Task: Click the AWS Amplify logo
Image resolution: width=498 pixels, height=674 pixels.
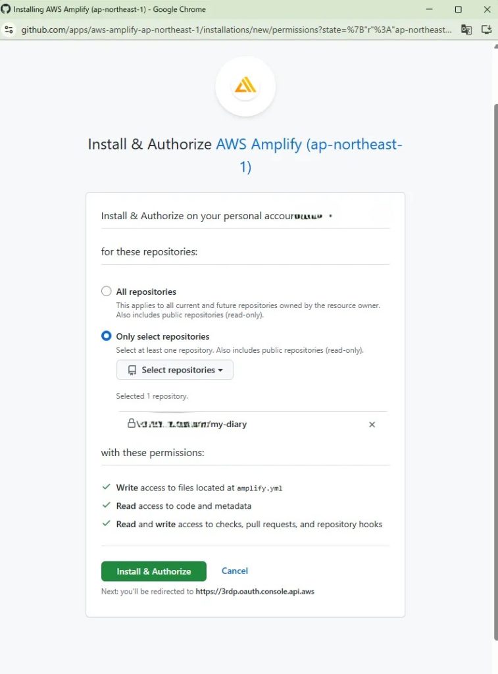Action: point(245,86)
